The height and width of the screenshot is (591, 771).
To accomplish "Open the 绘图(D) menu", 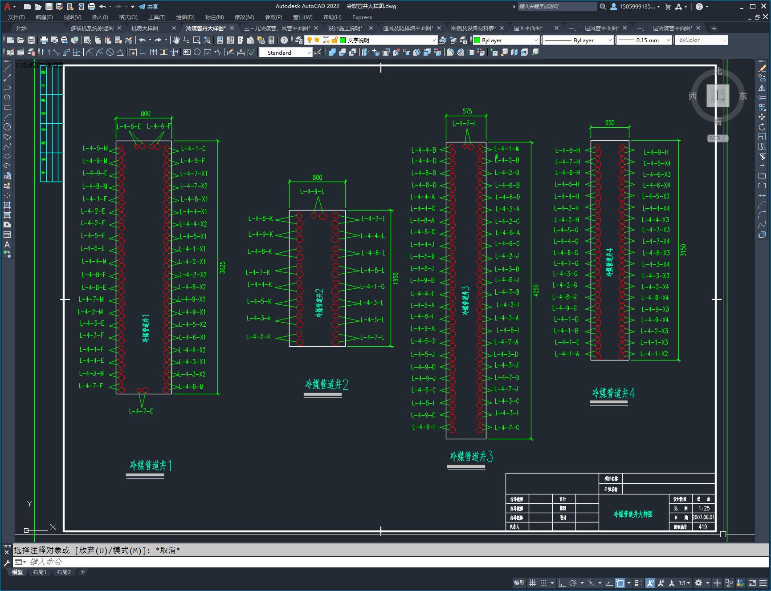I will tap(185, 17).
